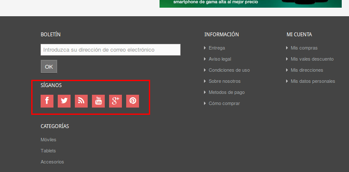Open the Twitter social icon
Screen dimensions: 349x172
coord(64,101)
